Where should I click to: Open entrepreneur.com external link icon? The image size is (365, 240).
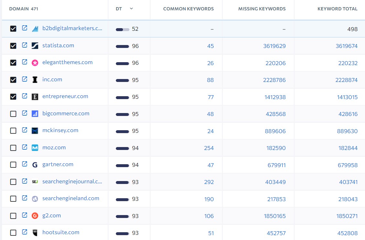(25, 96)
